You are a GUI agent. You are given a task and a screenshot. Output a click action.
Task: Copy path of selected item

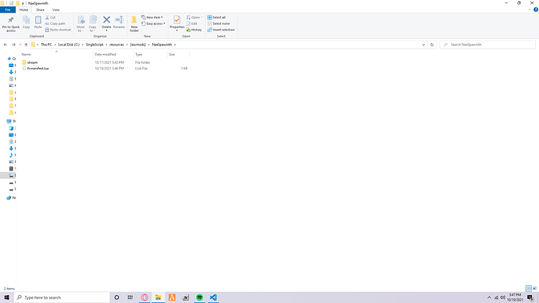pyautogui.click(x=55, y=23)
